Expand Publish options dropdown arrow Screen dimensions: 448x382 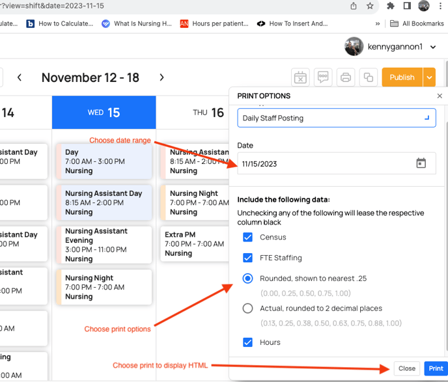429,77
